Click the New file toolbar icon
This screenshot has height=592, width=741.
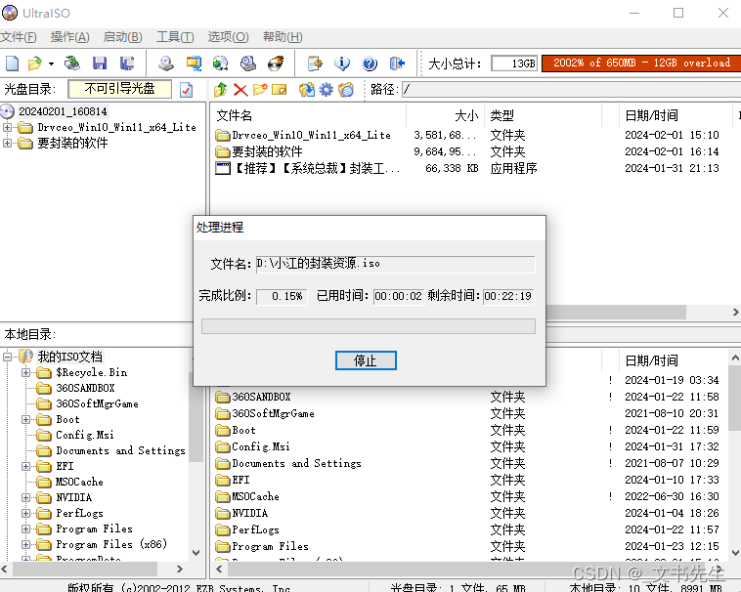tap(12, 63)
